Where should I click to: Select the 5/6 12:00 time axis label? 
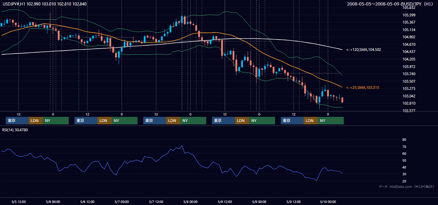click(x=87, y=202)
